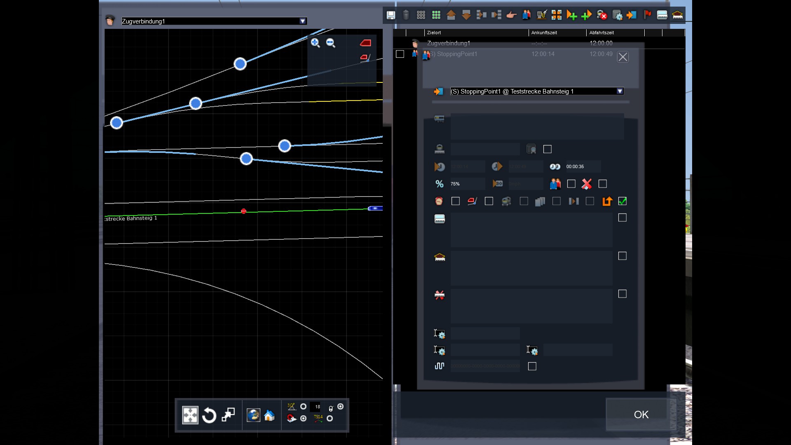The image size is (791, 445).
Task: Click the floppy disk save icon
Action: tap(391, 15)
